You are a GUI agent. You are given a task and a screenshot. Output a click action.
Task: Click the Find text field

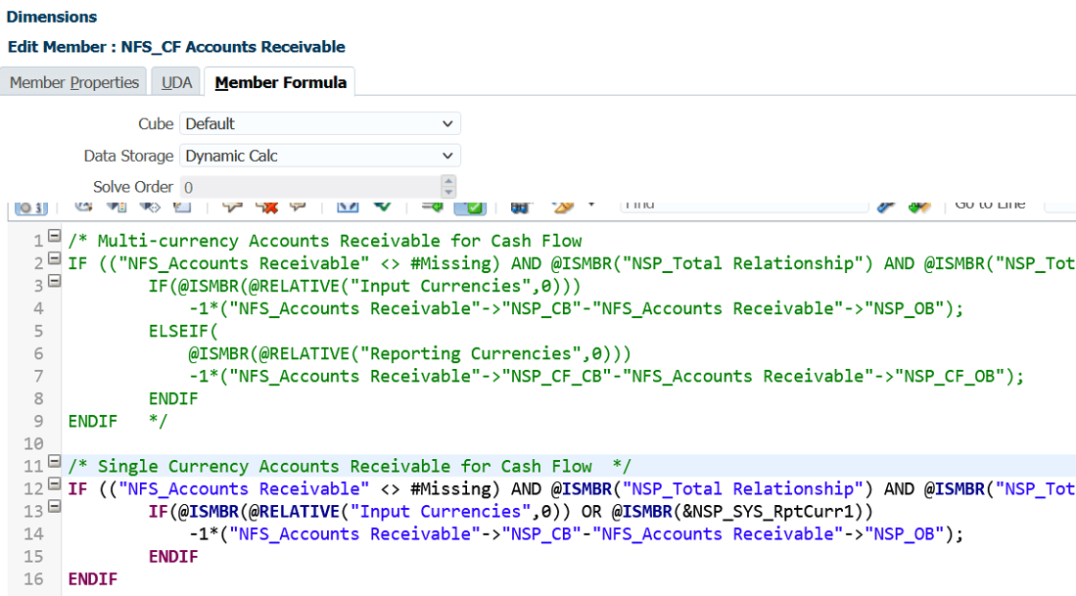(x=744, y=206)
